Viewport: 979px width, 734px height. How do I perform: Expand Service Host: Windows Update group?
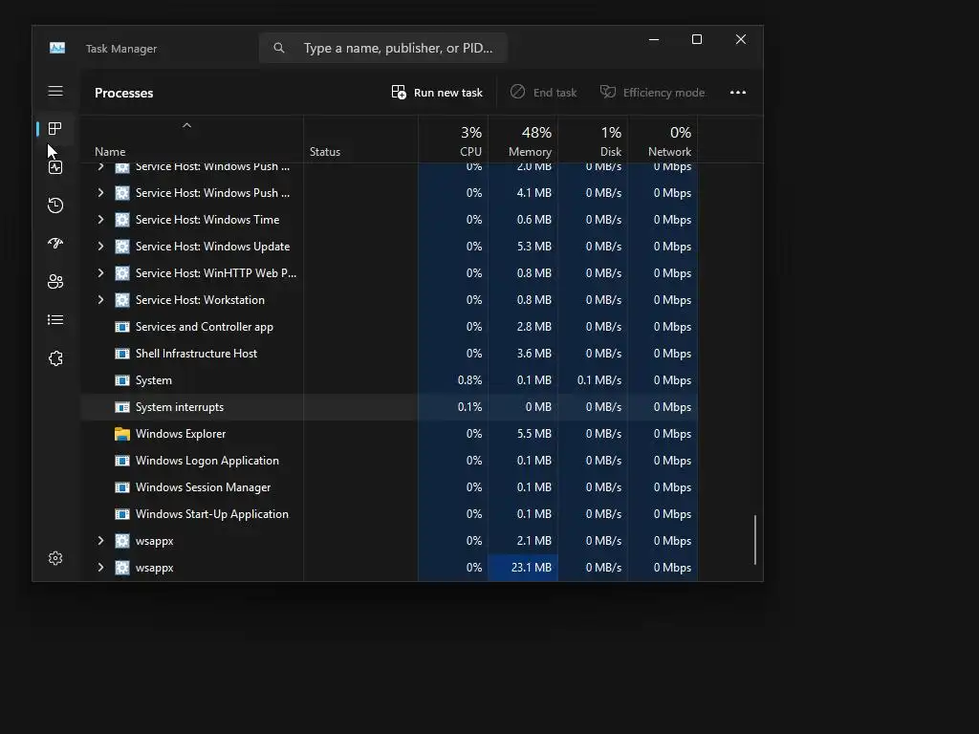[100, 247]
